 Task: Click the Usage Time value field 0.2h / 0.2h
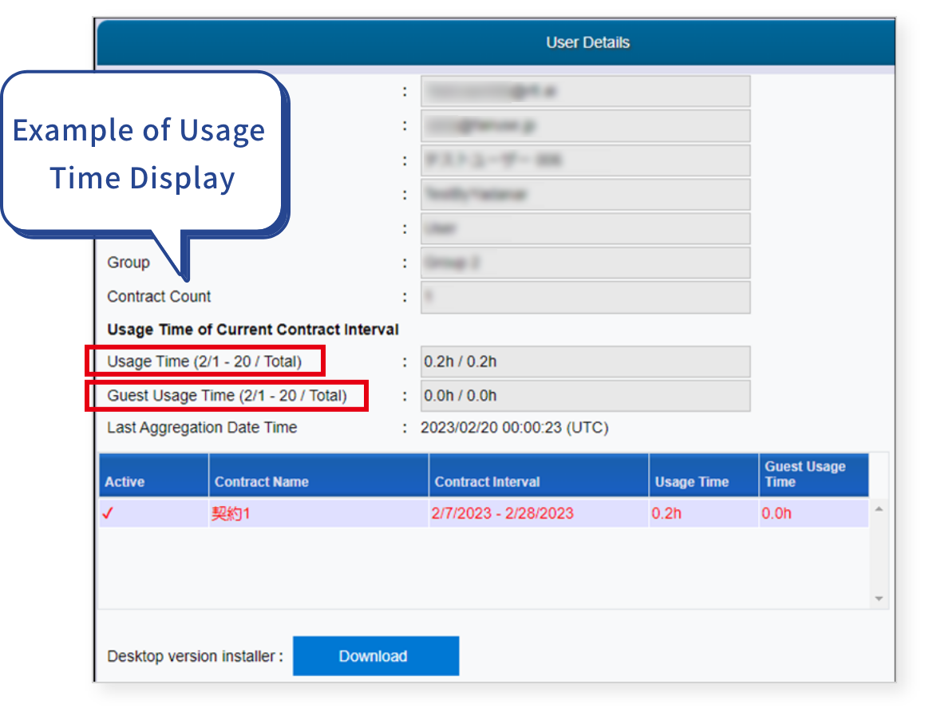585,362
